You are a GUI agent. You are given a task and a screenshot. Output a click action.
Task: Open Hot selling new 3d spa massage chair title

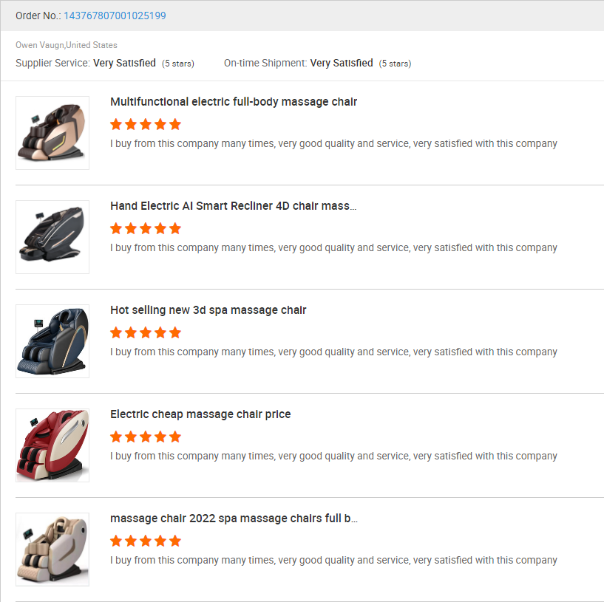208,309
